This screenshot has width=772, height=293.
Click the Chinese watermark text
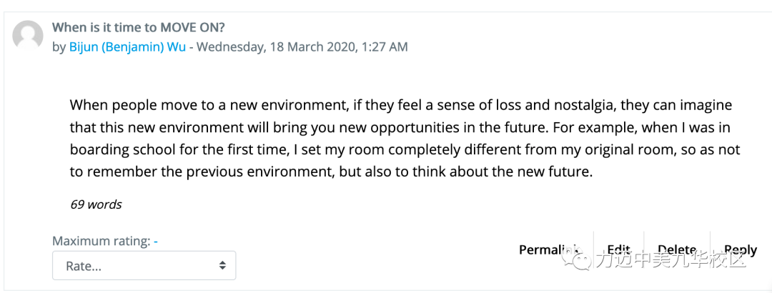tap(670, 259)
